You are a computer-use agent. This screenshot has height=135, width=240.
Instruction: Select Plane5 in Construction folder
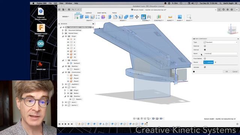[x=76, y=81]
